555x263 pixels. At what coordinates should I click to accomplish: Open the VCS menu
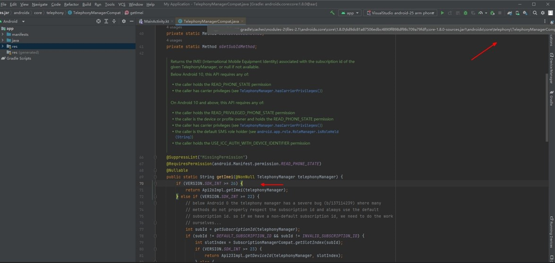[x=122, y=4]
